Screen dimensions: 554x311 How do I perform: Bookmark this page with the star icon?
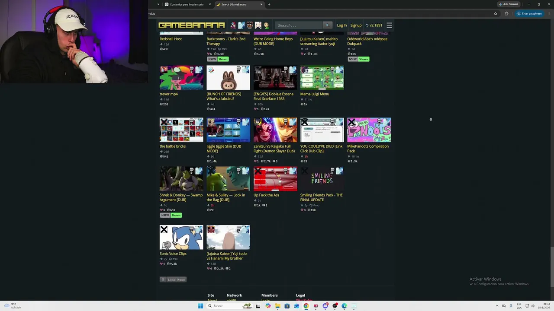496,13
